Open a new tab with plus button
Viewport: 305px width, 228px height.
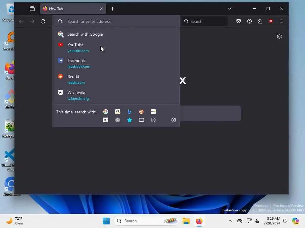click(112, 9)
